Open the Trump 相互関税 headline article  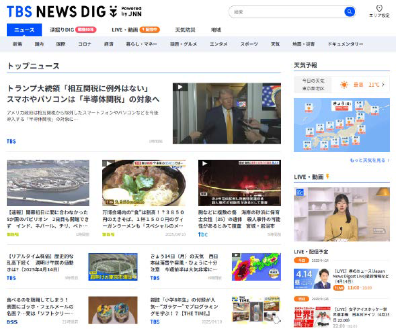[x=83, y=94]
